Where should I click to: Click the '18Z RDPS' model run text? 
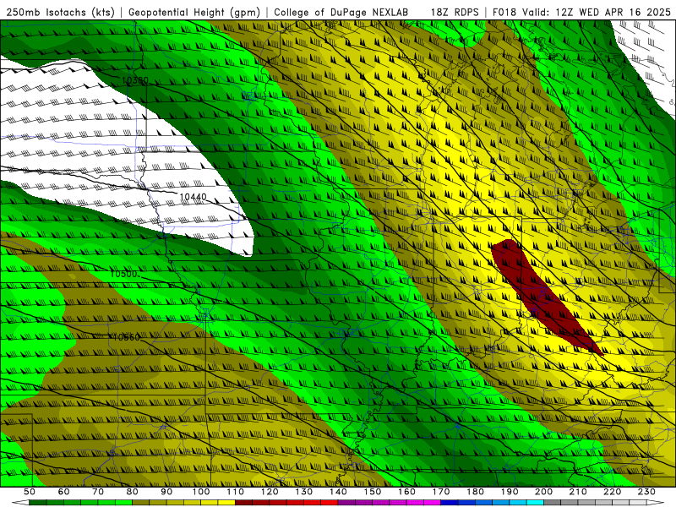coord(455,13)
